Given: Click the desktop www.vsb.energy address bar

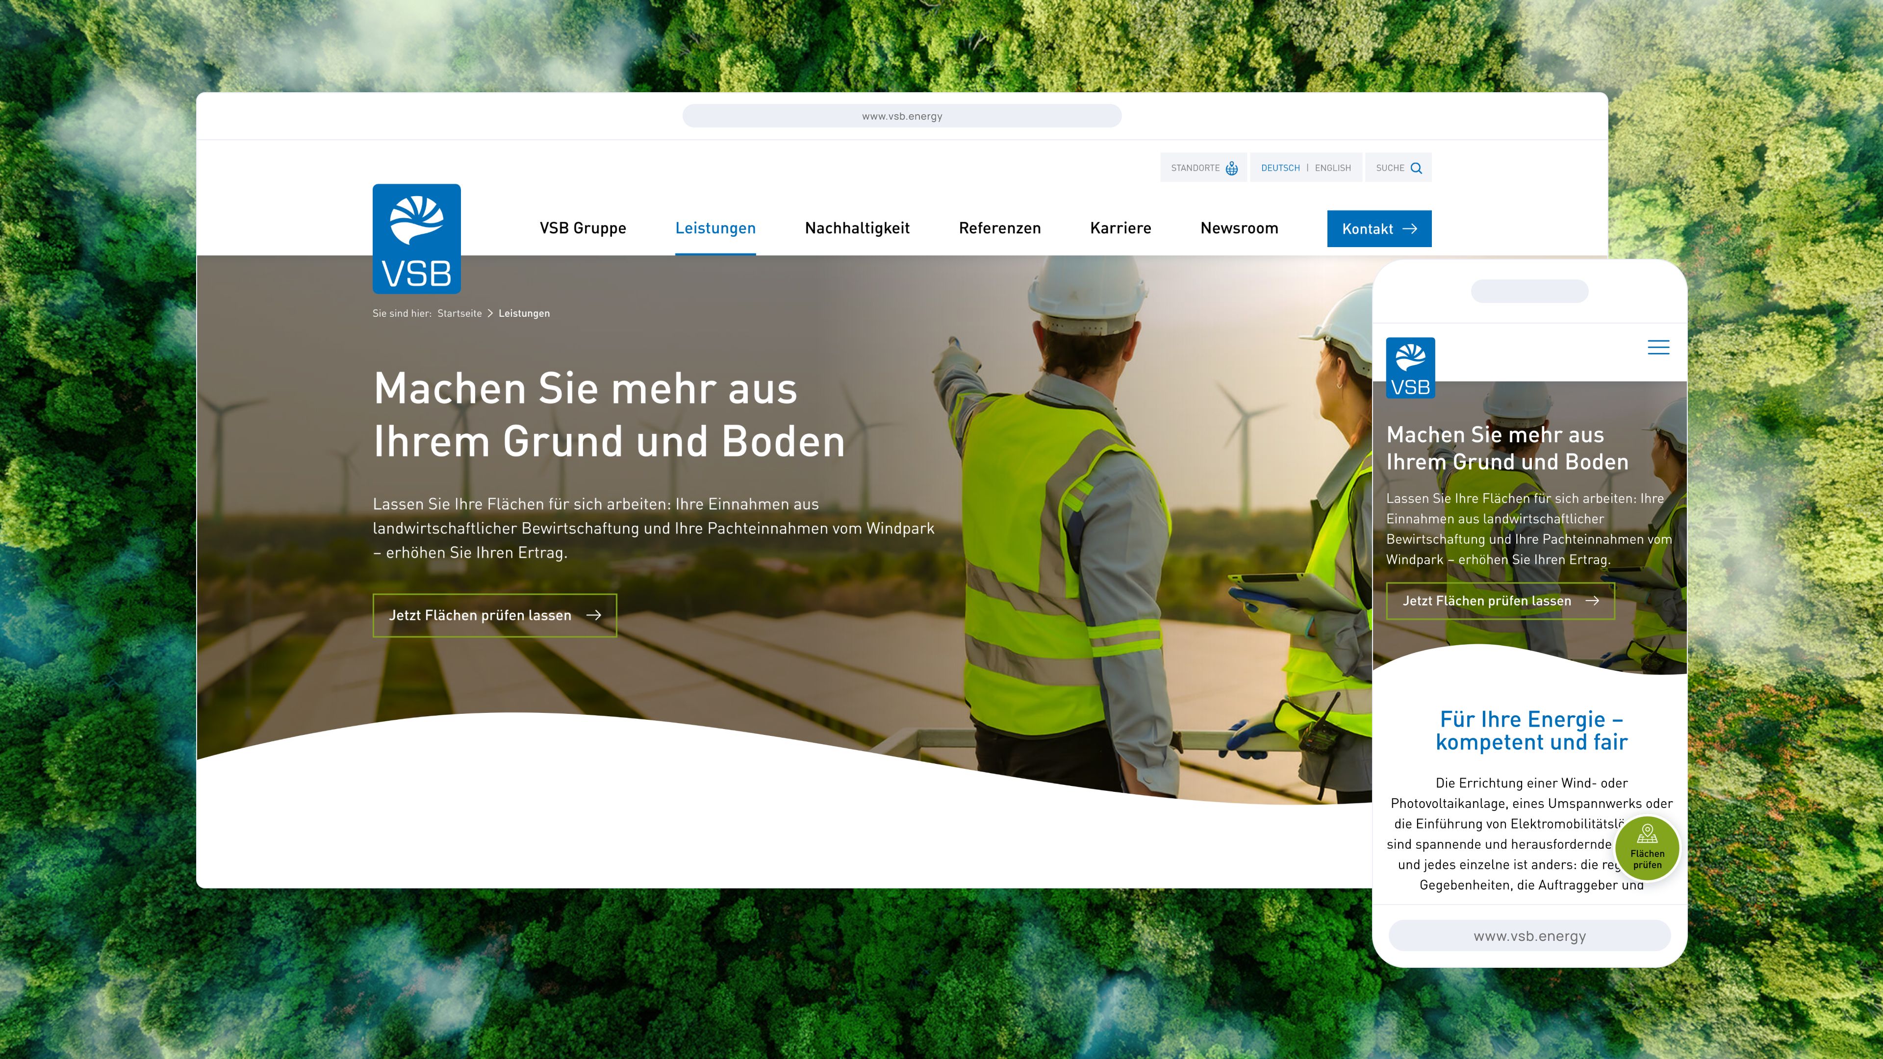Looking at the screenshot, I should click(x=901, y=116).
